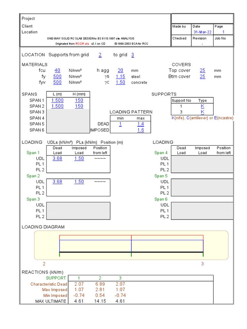Click the green Span 4 label

(x=161, y=153)
